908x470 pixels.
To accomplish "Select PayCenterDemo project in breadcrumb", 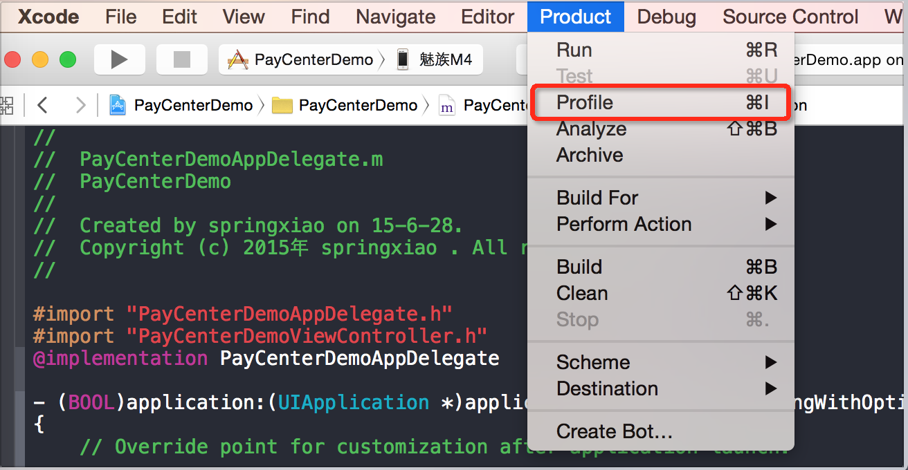I will pos(193,105).
